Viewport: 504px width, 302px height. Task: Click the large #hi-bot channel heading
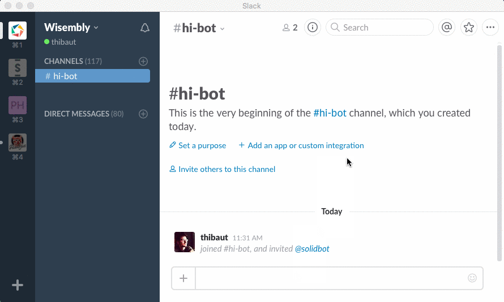[197, 94]
